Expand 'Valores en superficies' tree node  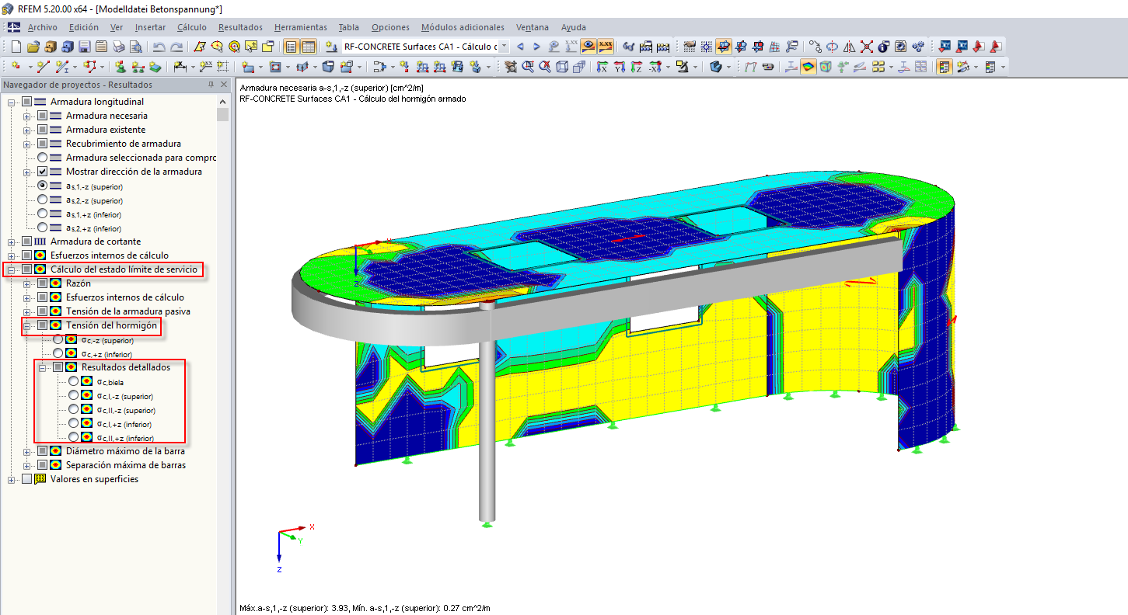pos(12,479)
